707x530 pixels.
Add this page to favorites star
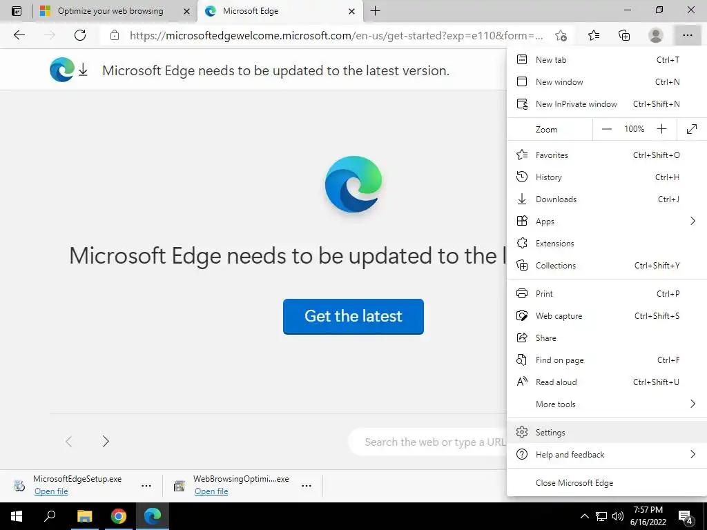tap(561, 35)
